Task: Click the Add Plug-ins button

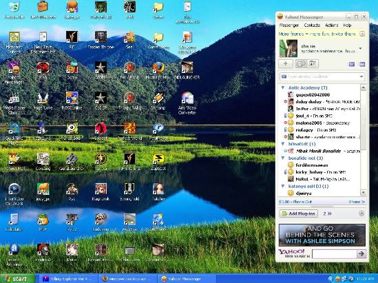Action: 298,213
